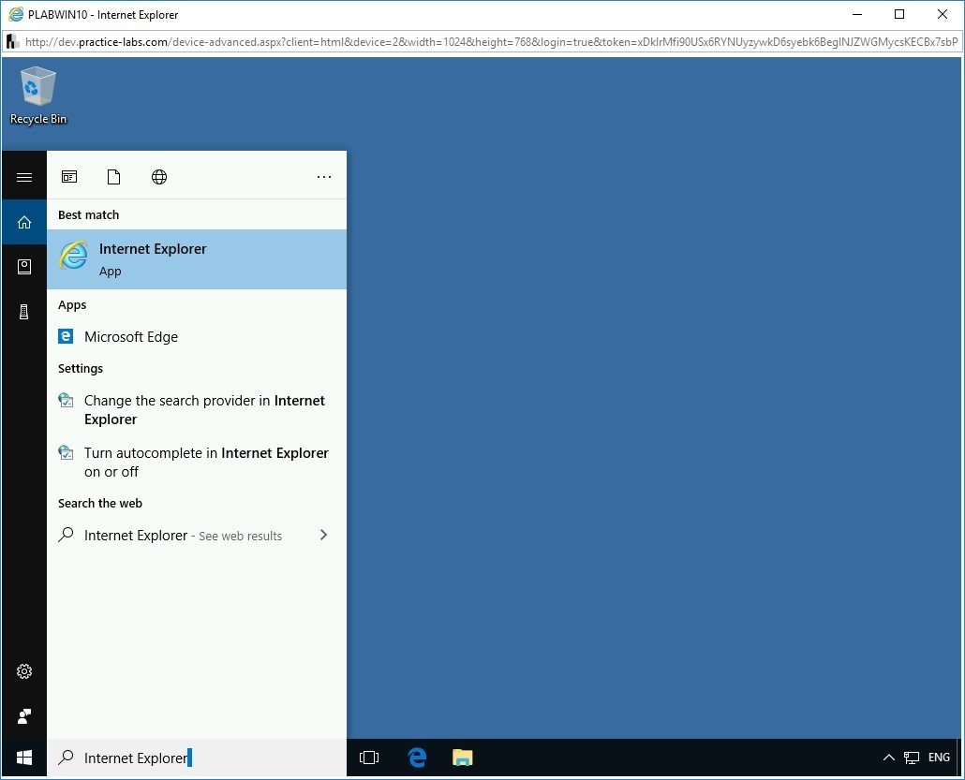Select the Home icon in search sidebar
965x780 pixels.
tap(23, 222)
